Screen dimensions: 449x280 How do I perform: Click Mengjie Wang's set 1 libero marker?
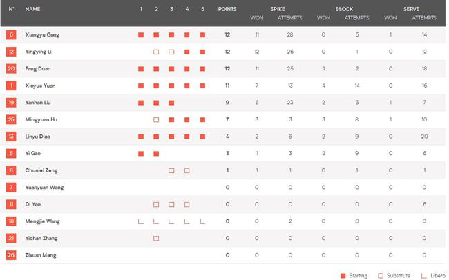point(141,221)
